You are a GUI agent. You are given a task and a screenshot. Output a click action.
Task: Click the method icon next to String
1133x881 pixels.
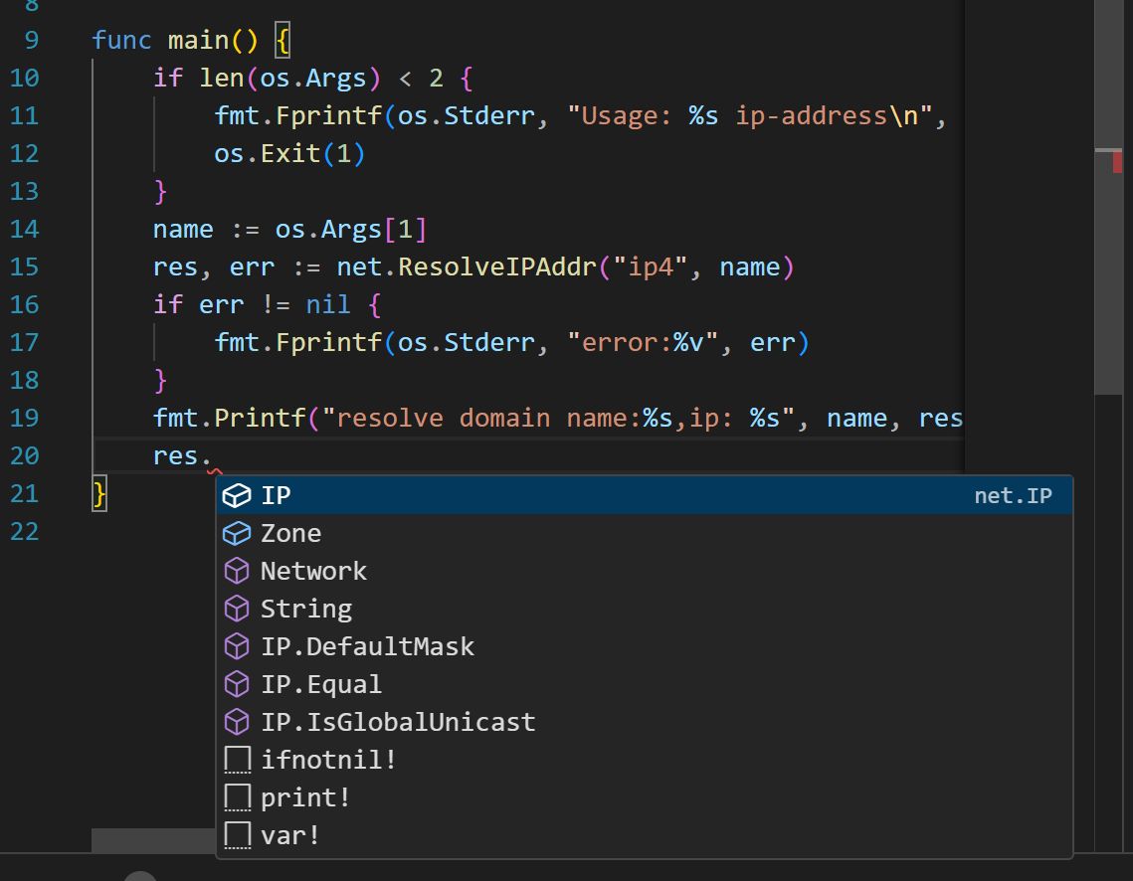tap(236, 609)
